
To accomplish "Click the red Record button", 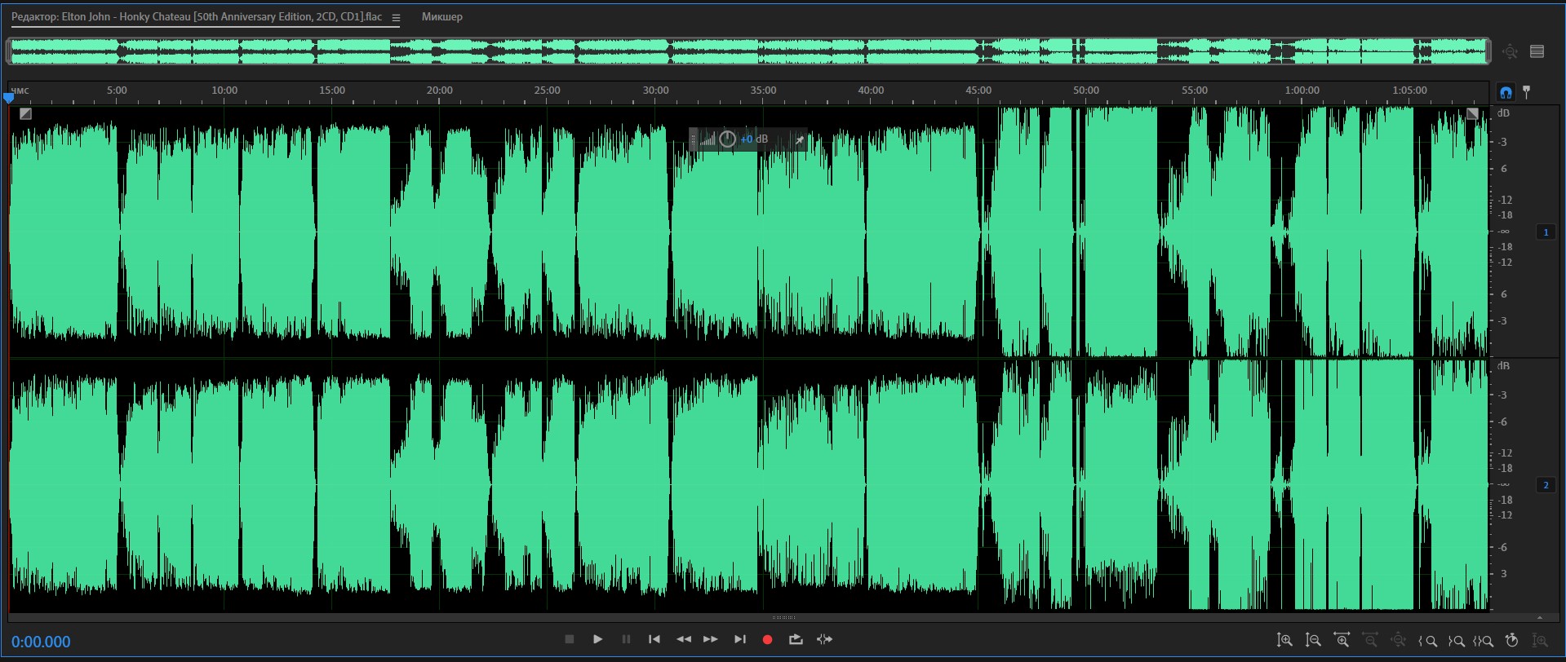I will pos(767,640).
